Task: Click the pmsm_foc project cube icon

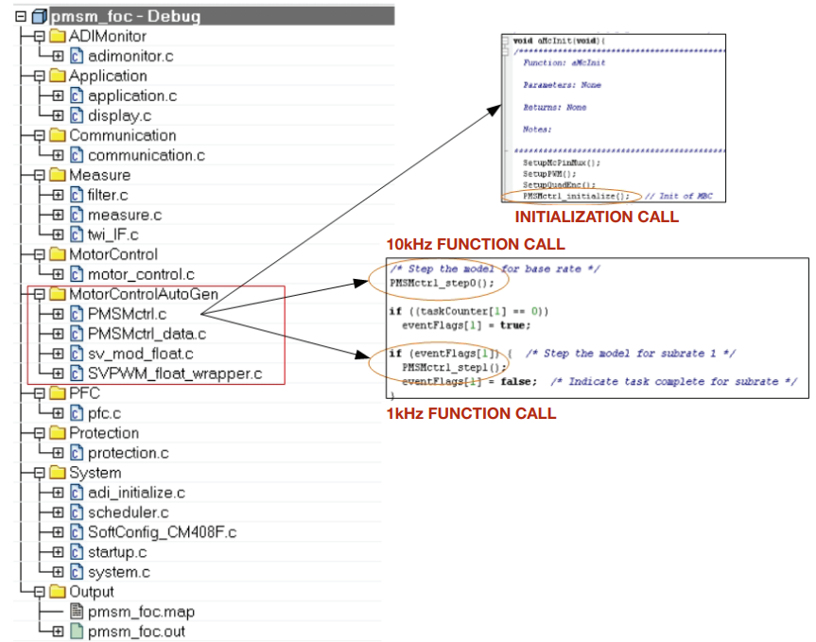Action: (39, 17)
